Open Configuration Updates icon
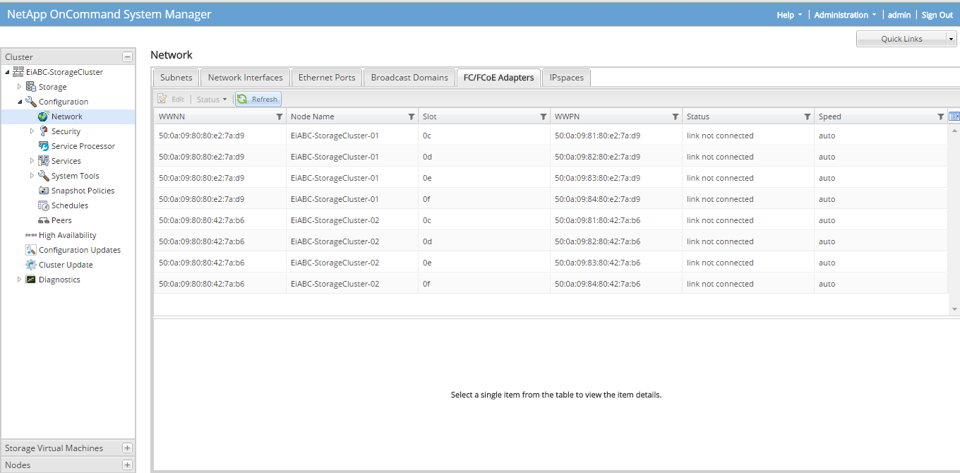The image size is (960, 473). point(31,250)
